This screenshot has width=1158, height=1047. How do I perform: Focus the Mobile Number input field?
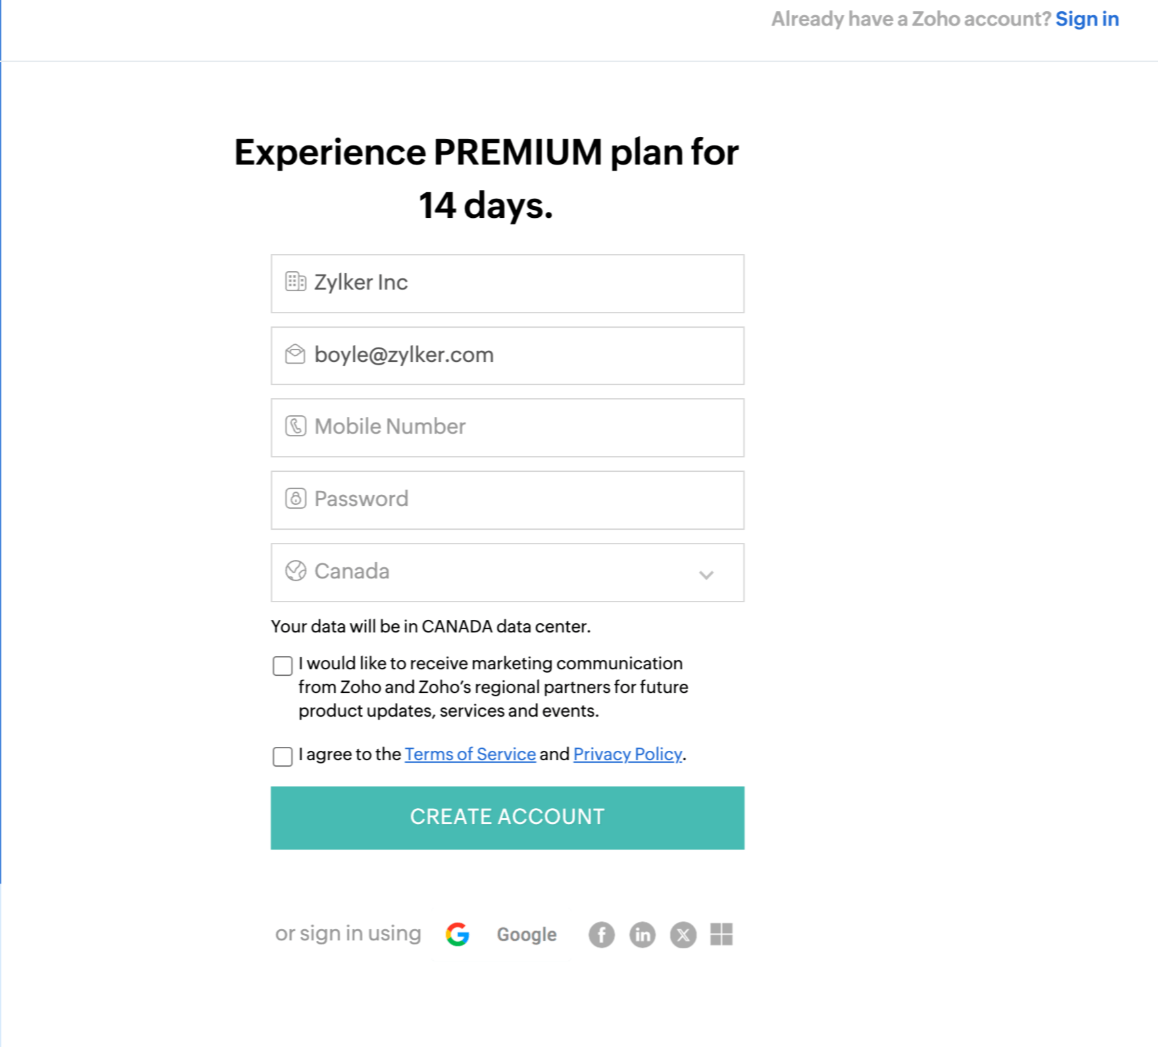(520, 427)
